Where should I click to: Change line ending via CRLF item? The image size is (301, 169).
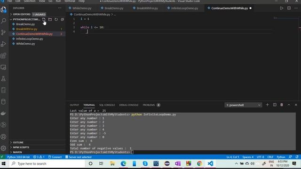270,157
